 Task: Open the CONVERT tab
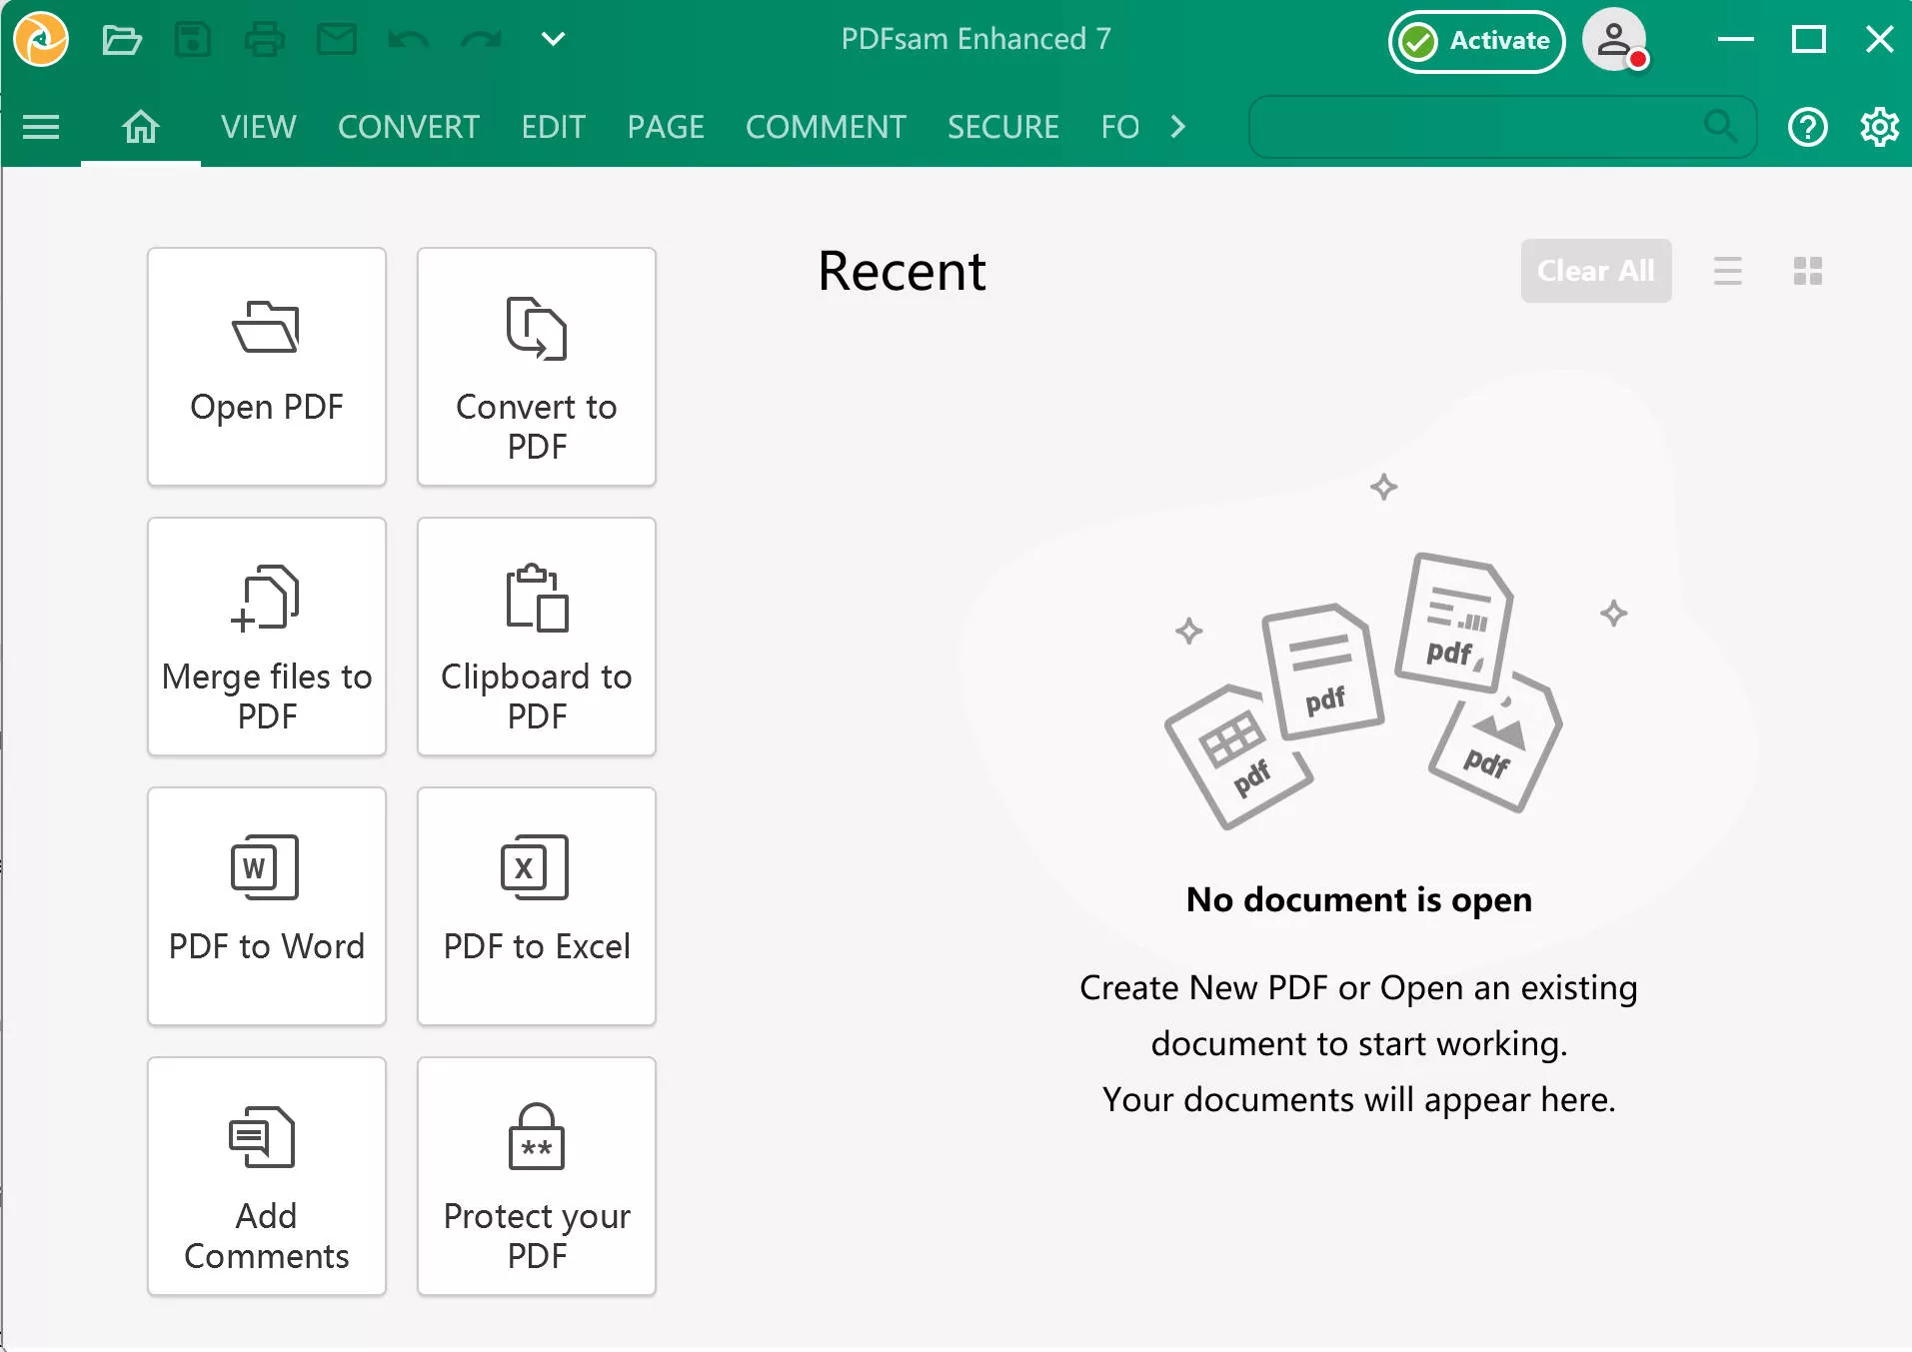pos(409,127)
